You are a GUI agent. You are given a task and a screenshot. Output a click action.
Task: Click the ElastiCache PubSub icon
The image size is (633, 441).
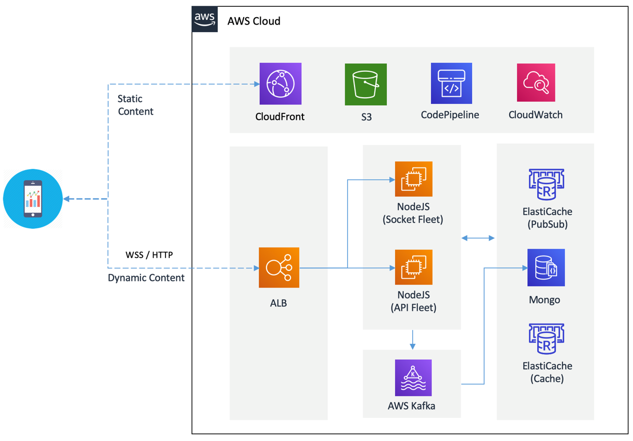547,185
